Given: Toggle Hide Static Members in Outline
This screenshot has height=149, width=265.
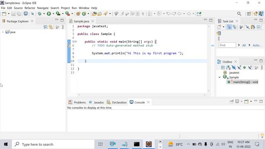Looking at the screenshot, I should [x=239, y=67].
